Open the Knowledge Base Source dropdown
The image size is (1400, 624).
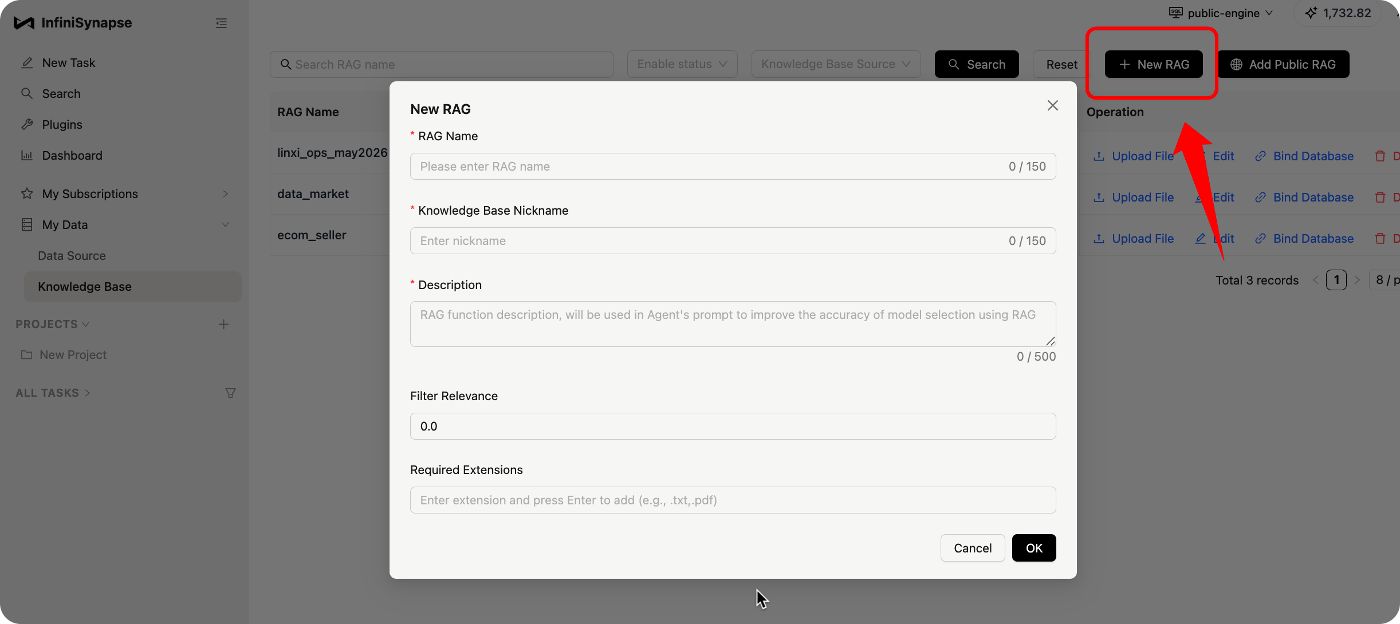coord(836,64)
